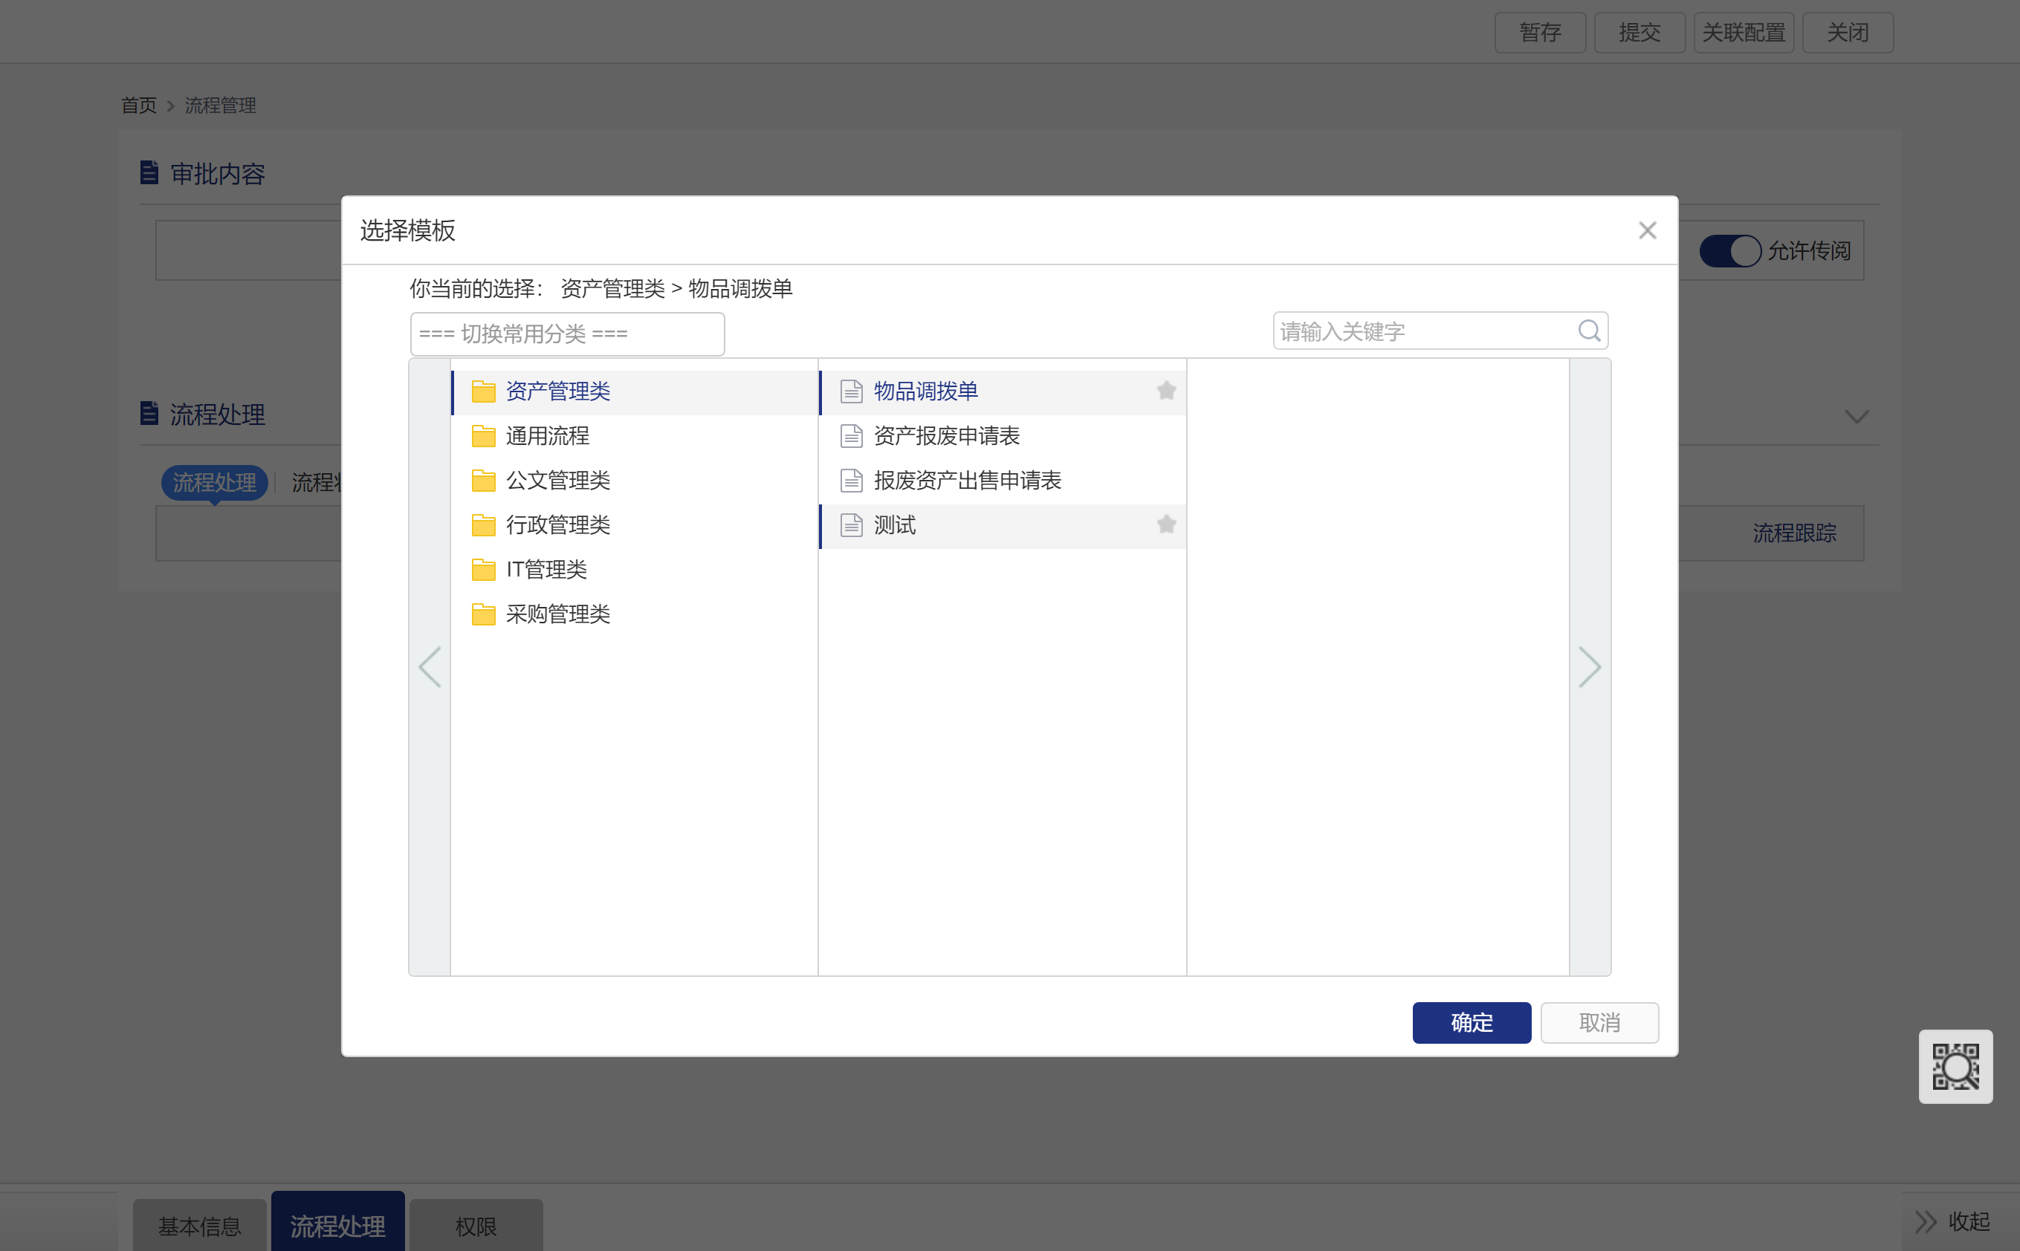Click the star icon beside 物品调拨单
The height and width of the screenshot is (1251, 2020).
(1166, 391)
